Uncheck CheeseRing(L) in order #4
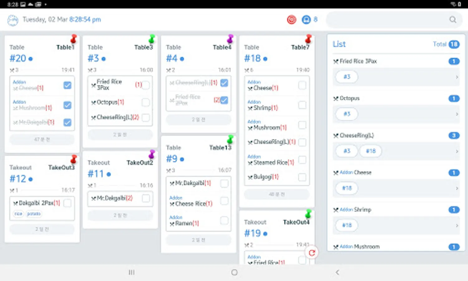Image resolution: width=468 pixels, height=281 pixels. pyautogui.click(x=224, y=83)
